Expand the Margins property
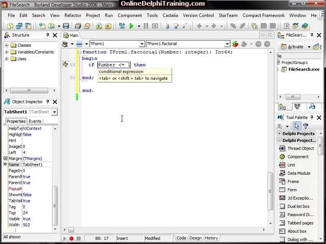This screenshot has height=244, width=326. pos(5,159)
